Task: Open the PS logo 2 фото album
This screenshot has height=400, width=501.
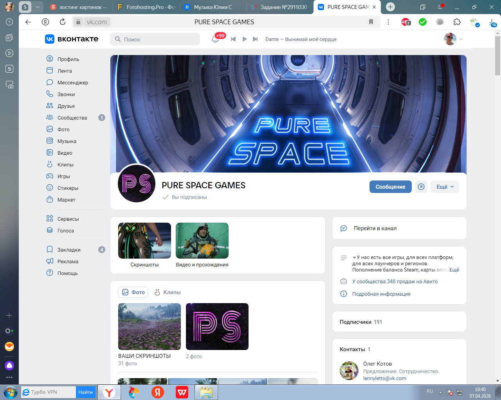Action: click(x=217, y=327)
